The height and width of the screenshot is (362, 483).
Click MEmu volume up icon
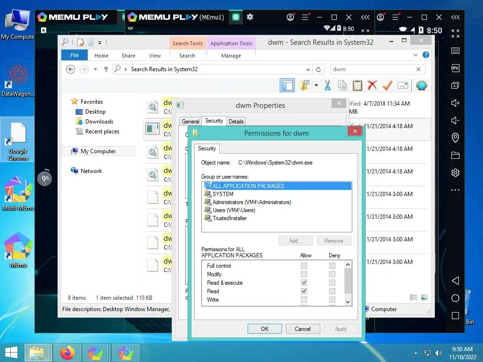(x=455, y=103)
